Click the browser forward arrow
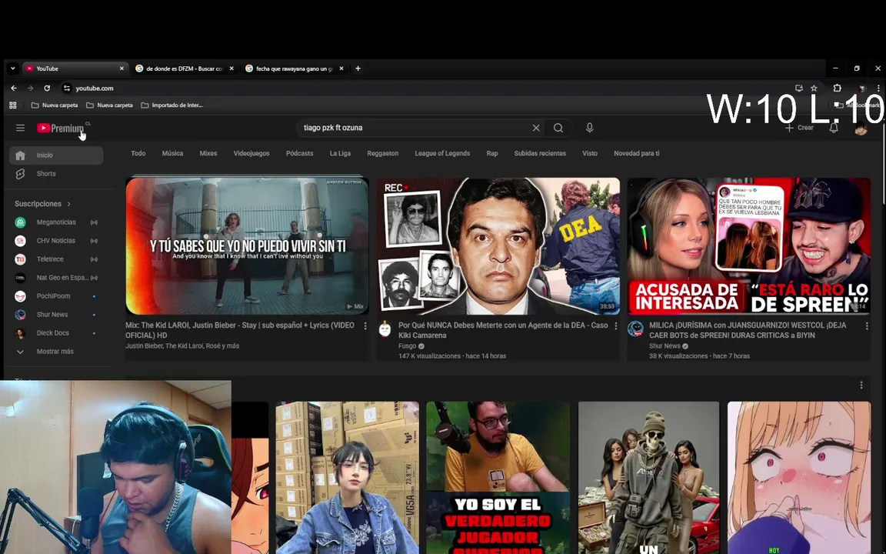Viewport: 886px width, 554px height. (30, 88)
